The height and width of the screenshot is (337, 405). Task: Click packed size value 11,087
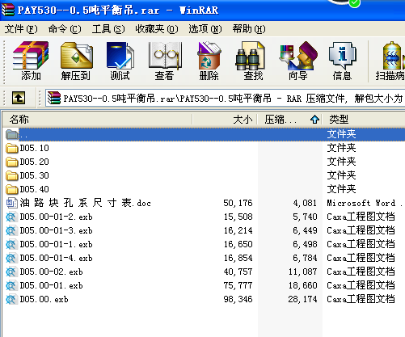(302, 272)
